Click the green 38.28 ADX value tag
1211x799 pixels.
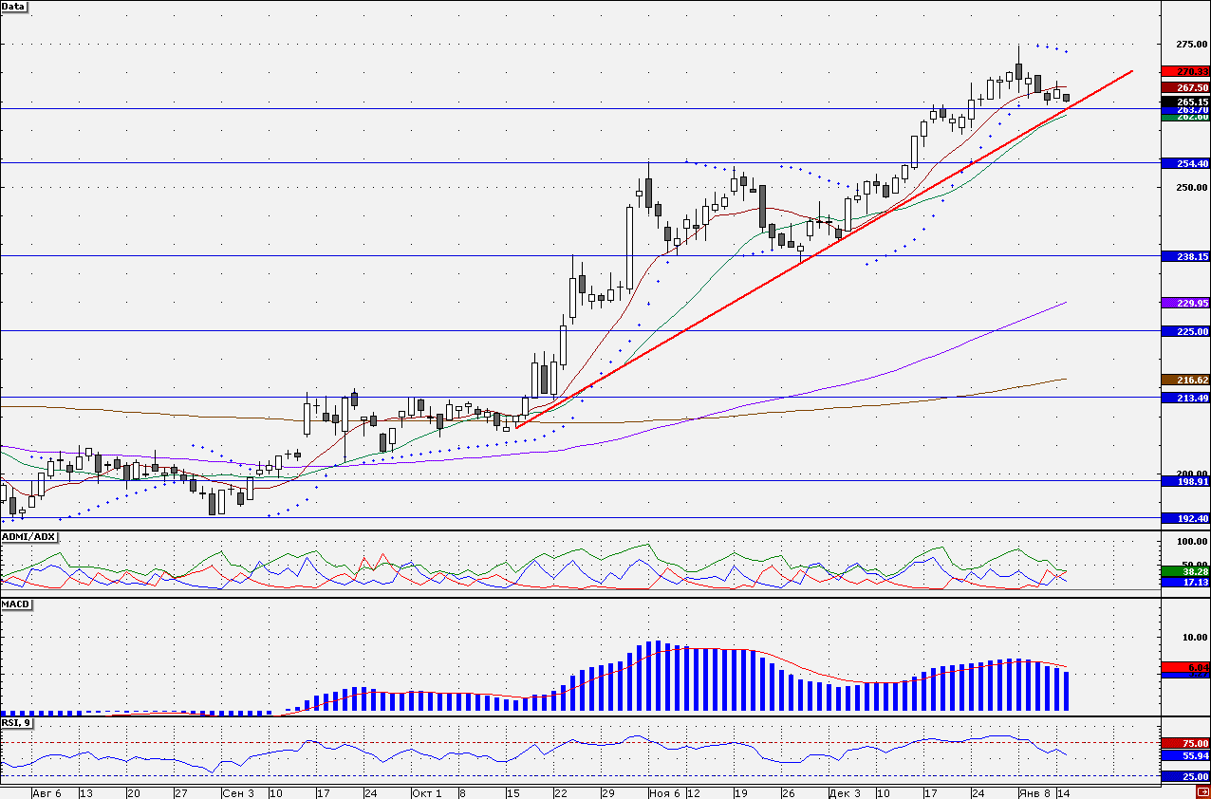[x=1185, y=572]
